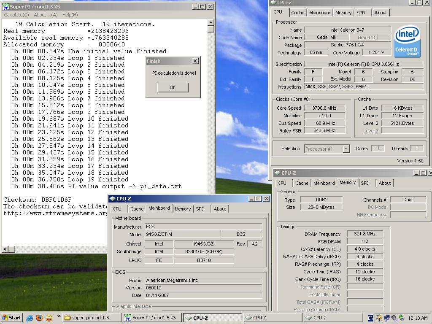Select About tab in the memory CPU-Z window
Image resolution: width=432 pixels, height=324 pixels.
click(x=385, y=183)
